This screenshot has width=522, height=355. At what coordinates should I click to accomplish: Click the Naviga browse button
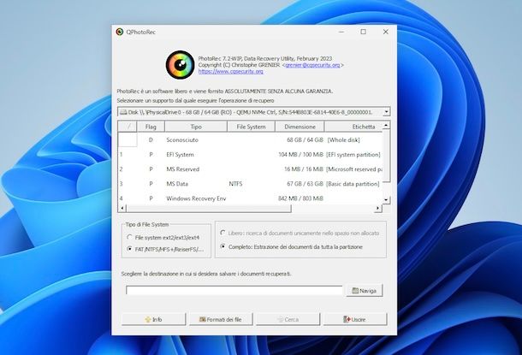[x=365, y=291]
